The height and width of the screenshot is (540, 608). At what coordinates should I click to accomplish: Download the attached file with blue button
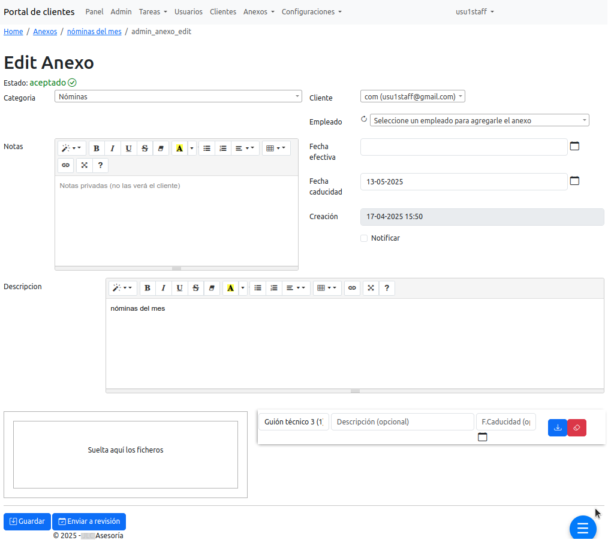click(x=558, y=427)
